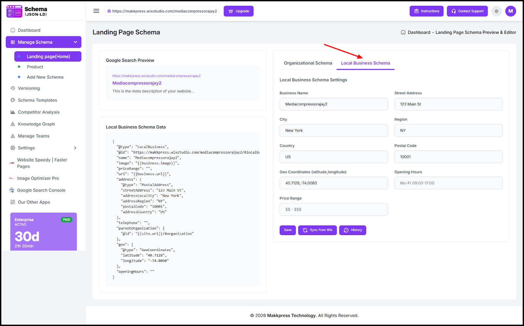Viewport: 524px width, 326px height.
Task: Click Sync from Wix button
Action: (317, 230)
